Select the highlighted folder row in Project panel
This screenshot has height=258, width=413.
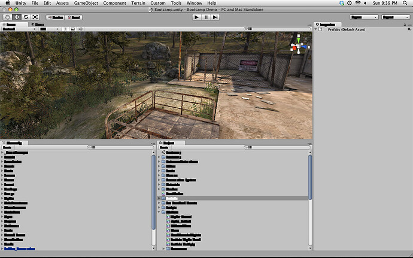click(x=233, y=198)
